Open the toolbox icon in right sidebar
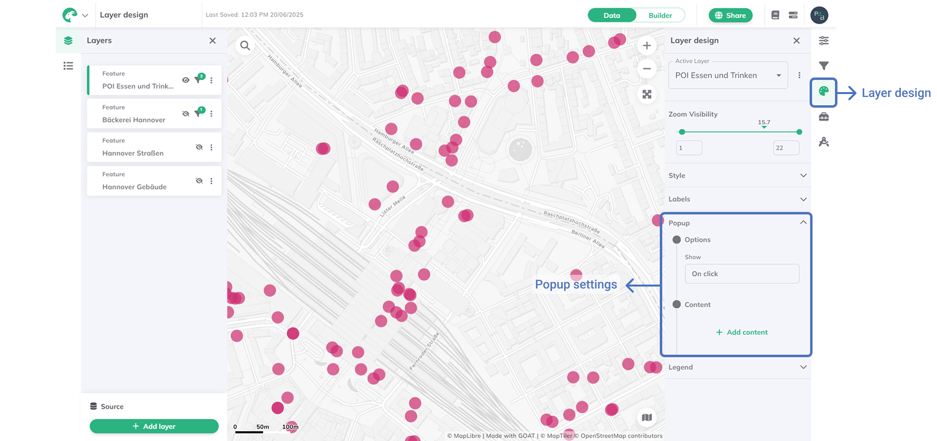The width and height of the screenshot is (937, 441). click(x=824, y=117)
